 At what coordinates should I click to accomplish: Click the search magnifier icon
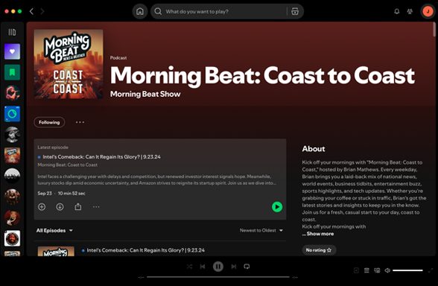[158, 11]
